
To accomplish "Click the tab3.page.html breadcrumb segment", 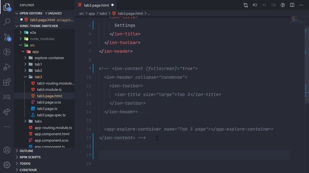I will pyautogui.click(x=130, y=13).
